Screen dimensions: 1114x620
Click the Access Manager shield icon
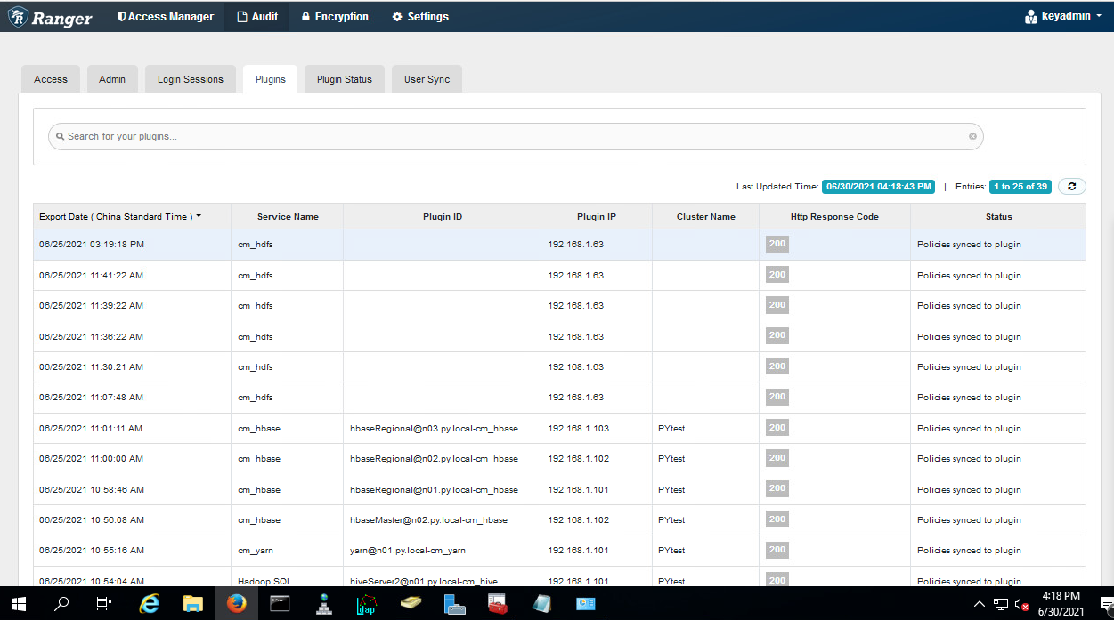(x=121, y=16)
